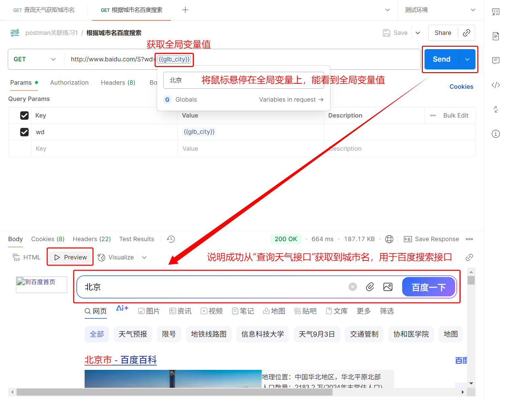
Task: Select Baidu 图片 category tab
Action: tap(149, 311)
